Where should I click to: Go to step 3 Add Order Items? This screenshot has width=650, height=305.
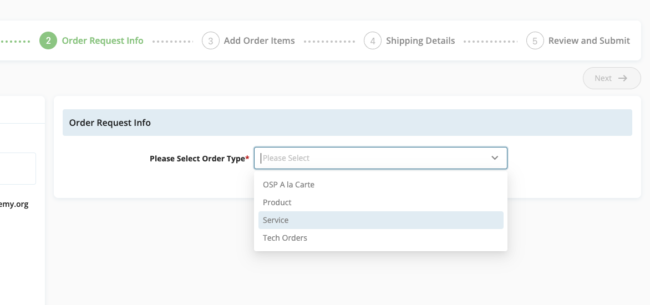(x=248, y=40)
